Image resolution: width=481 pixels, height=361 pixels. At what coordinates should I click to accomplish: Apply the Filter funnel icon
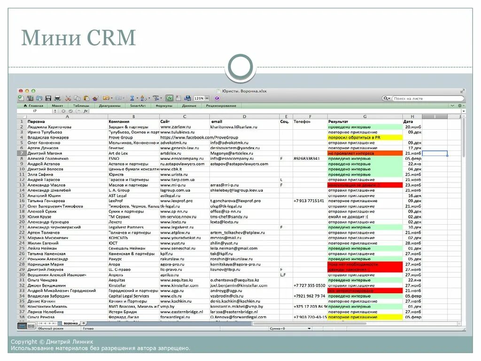[x=156, y=98]
